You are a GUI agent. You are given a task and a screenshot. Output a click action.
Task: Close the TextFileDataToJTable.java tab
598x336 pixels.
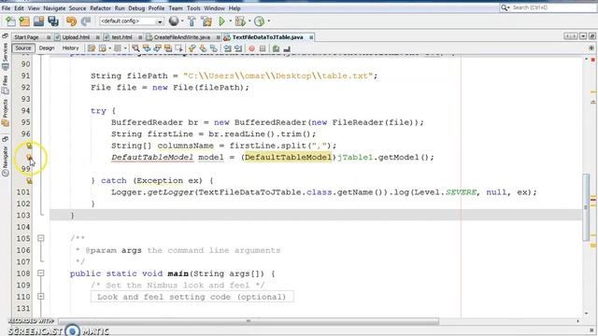click(311, 37)
